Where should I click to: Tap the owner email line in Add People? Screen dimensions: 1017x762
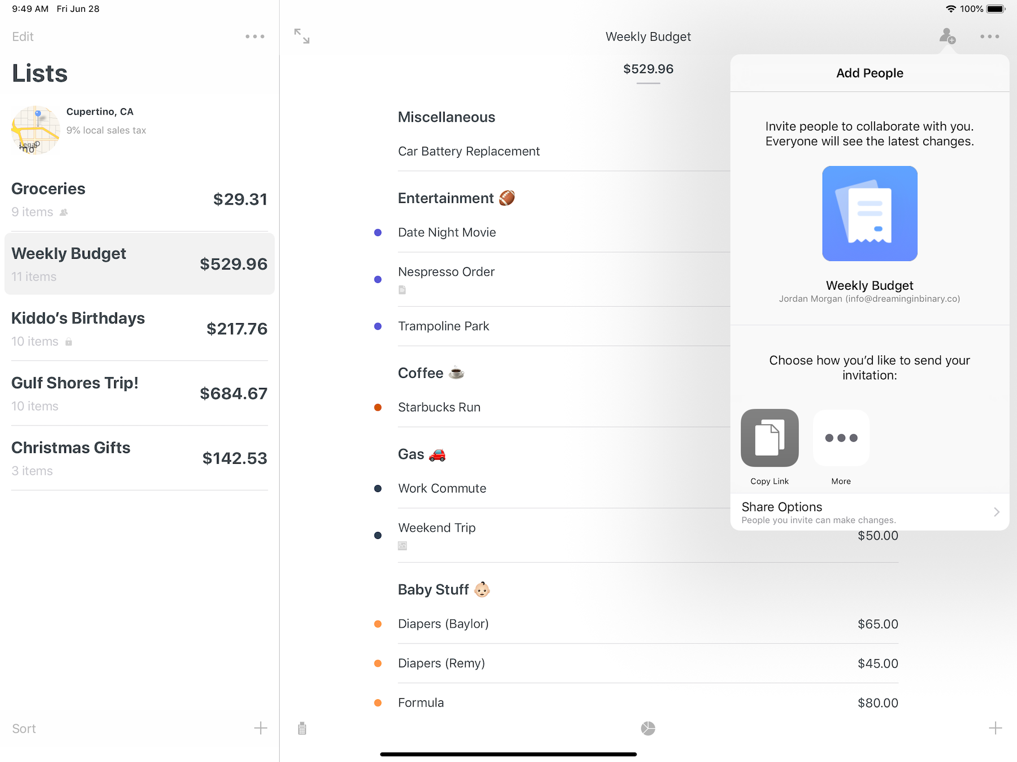[x=870, y=299]
